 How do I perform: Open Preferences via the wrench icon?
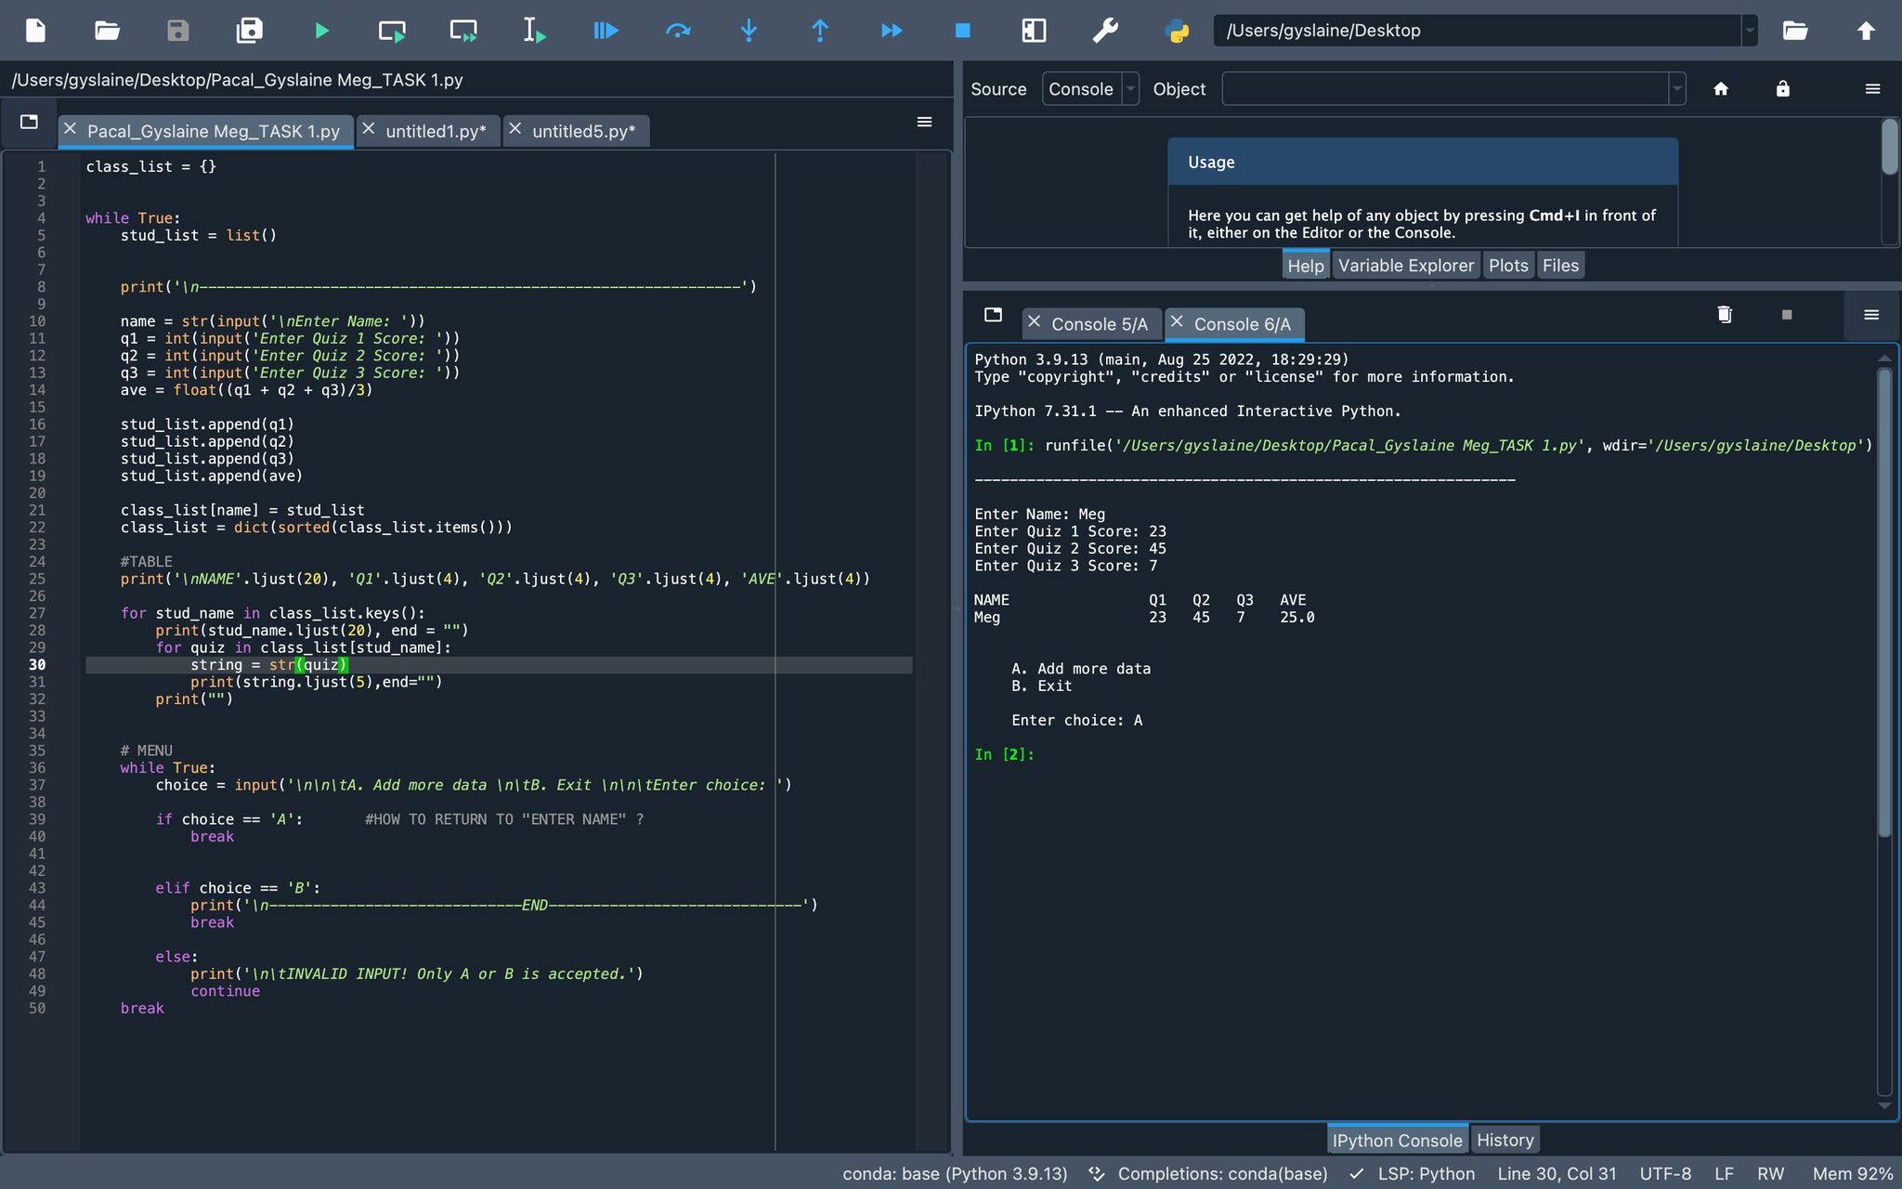1104,31
